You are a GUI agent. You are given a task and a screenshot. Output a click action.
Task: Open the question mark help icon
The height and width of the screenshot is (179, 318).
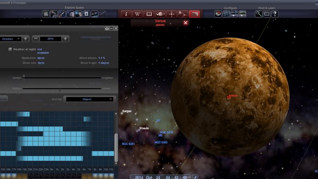pyautogui.click(x=275, y=14)
